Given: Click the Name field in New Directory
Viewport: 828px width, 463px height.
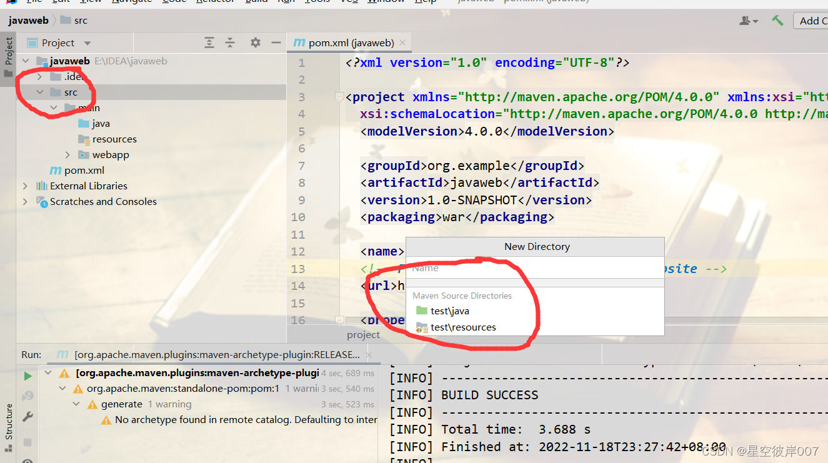Looking at the screenshot, I should (535, 268).
